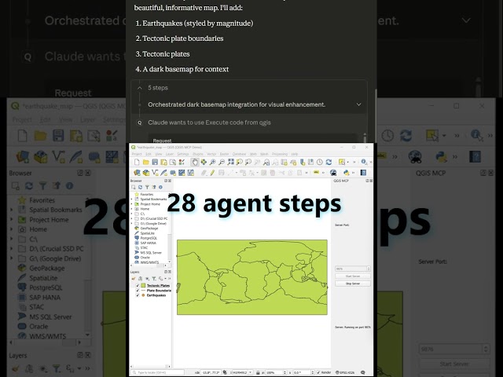
Task: Click Tectonic Plates layer name in Layers panel
Action: (158, 285)
